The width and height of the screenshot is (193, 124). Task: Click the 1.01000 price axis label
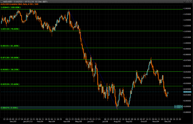pyautogui.click(x=187, y=37)
